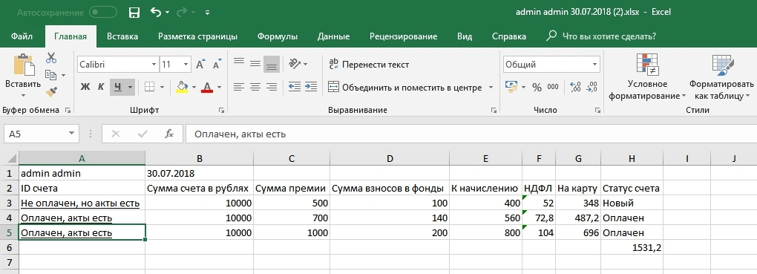Align text left

click(x=239, y=88)
